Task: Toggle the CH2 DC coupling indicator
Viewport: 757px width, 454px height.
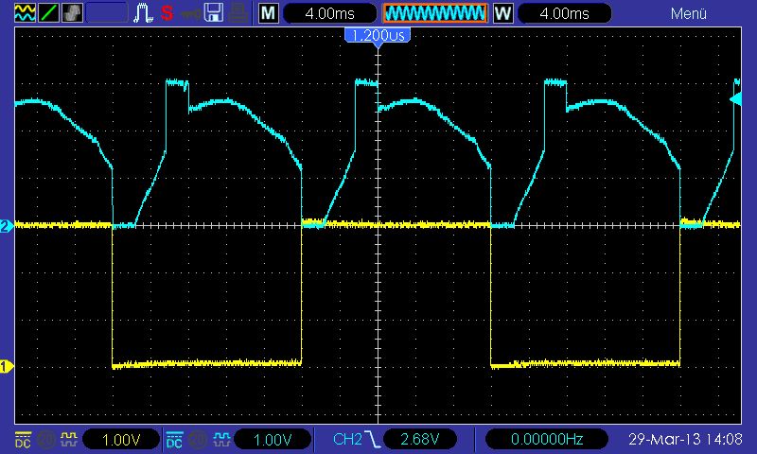Action: (x=174, y=439)
